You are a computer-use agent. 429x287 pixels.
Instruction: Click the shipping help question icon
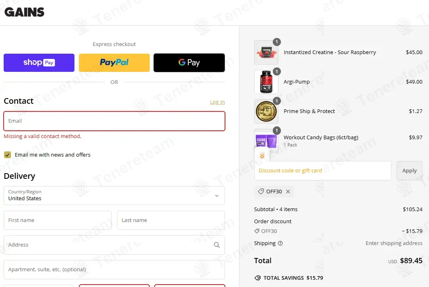[280, 243]
